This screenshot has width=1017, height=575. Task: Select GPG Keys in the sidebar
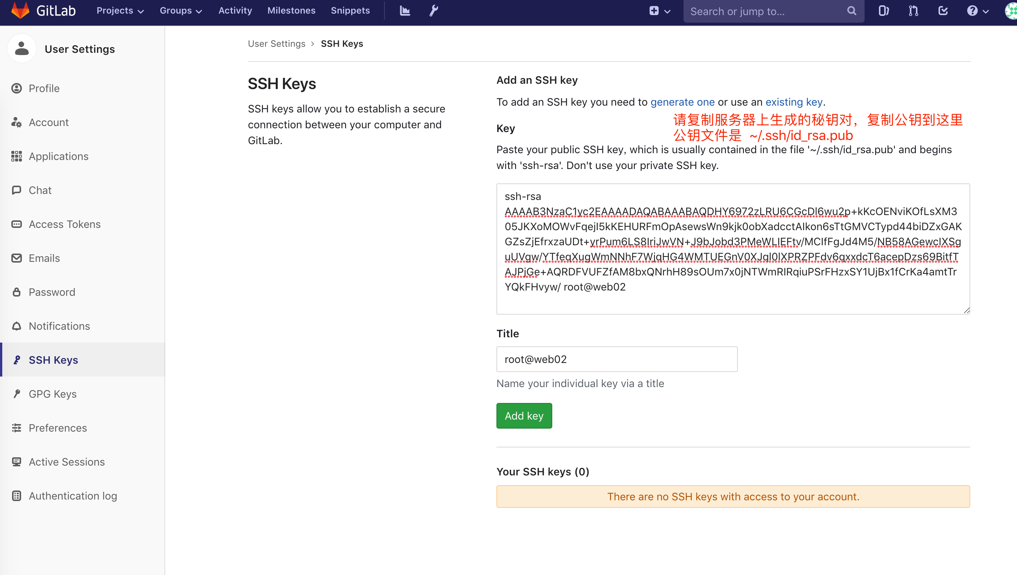pos(52,394)
